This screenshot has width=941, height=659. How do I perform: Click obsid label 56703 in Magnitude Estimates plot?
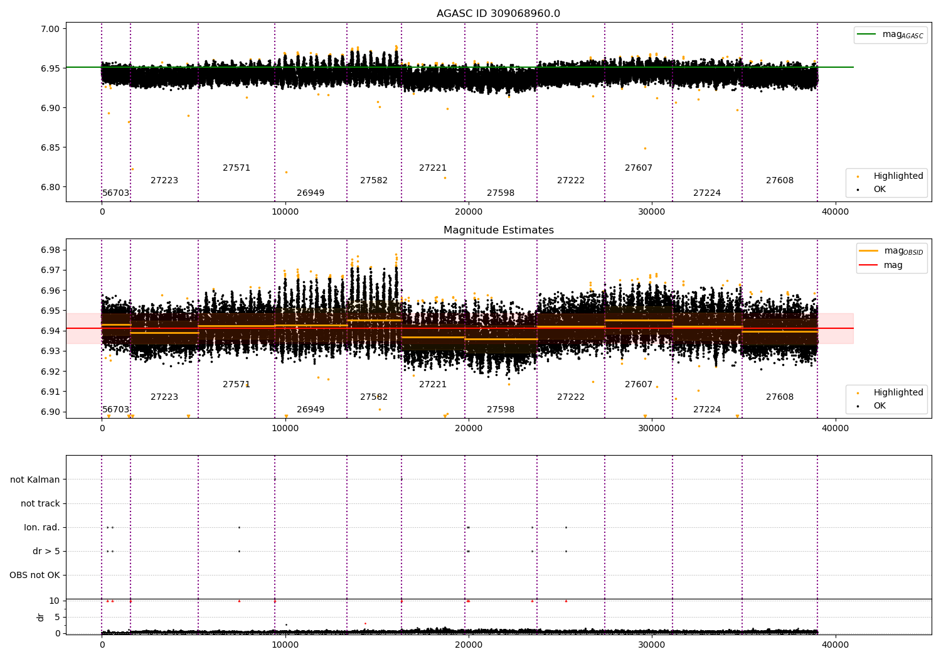[116, 410]
